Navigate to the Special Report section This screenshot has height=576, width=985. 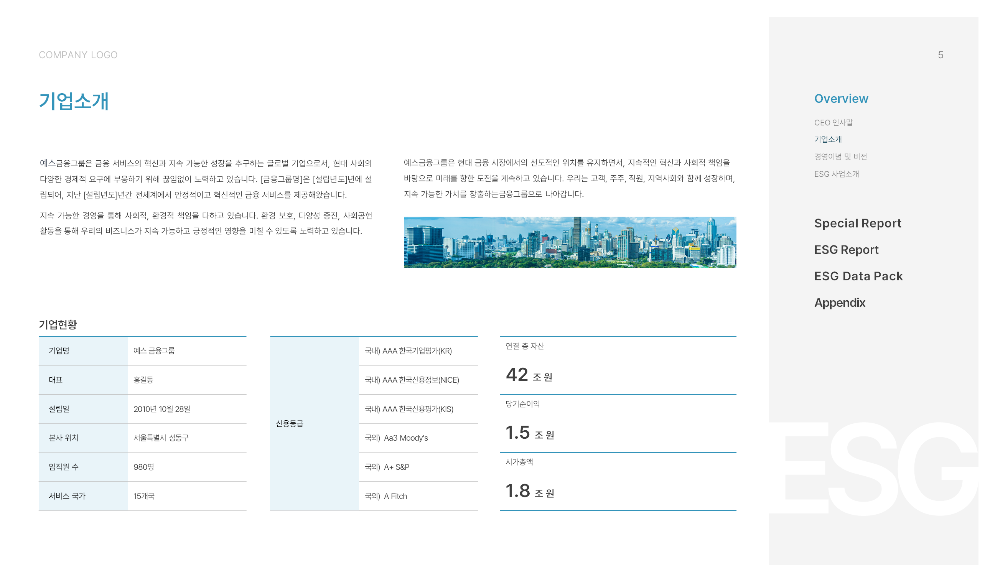pos(857,223)
